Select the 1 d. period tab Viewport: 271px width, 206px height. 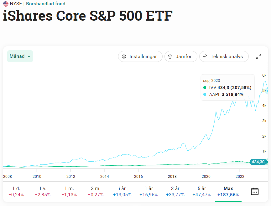[x=16, y=191]
